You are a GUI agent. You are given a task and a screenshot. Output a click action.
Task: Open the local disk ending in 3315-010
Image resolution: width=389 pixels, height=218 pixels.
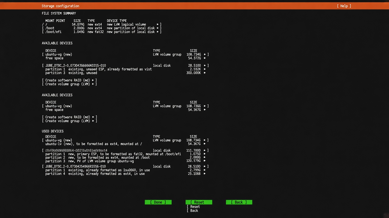(x=125, y=65)
